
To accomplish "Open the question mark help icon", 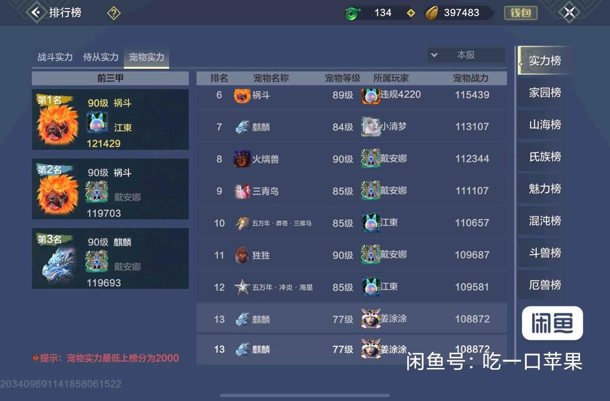I will click(x=114, y=13).
